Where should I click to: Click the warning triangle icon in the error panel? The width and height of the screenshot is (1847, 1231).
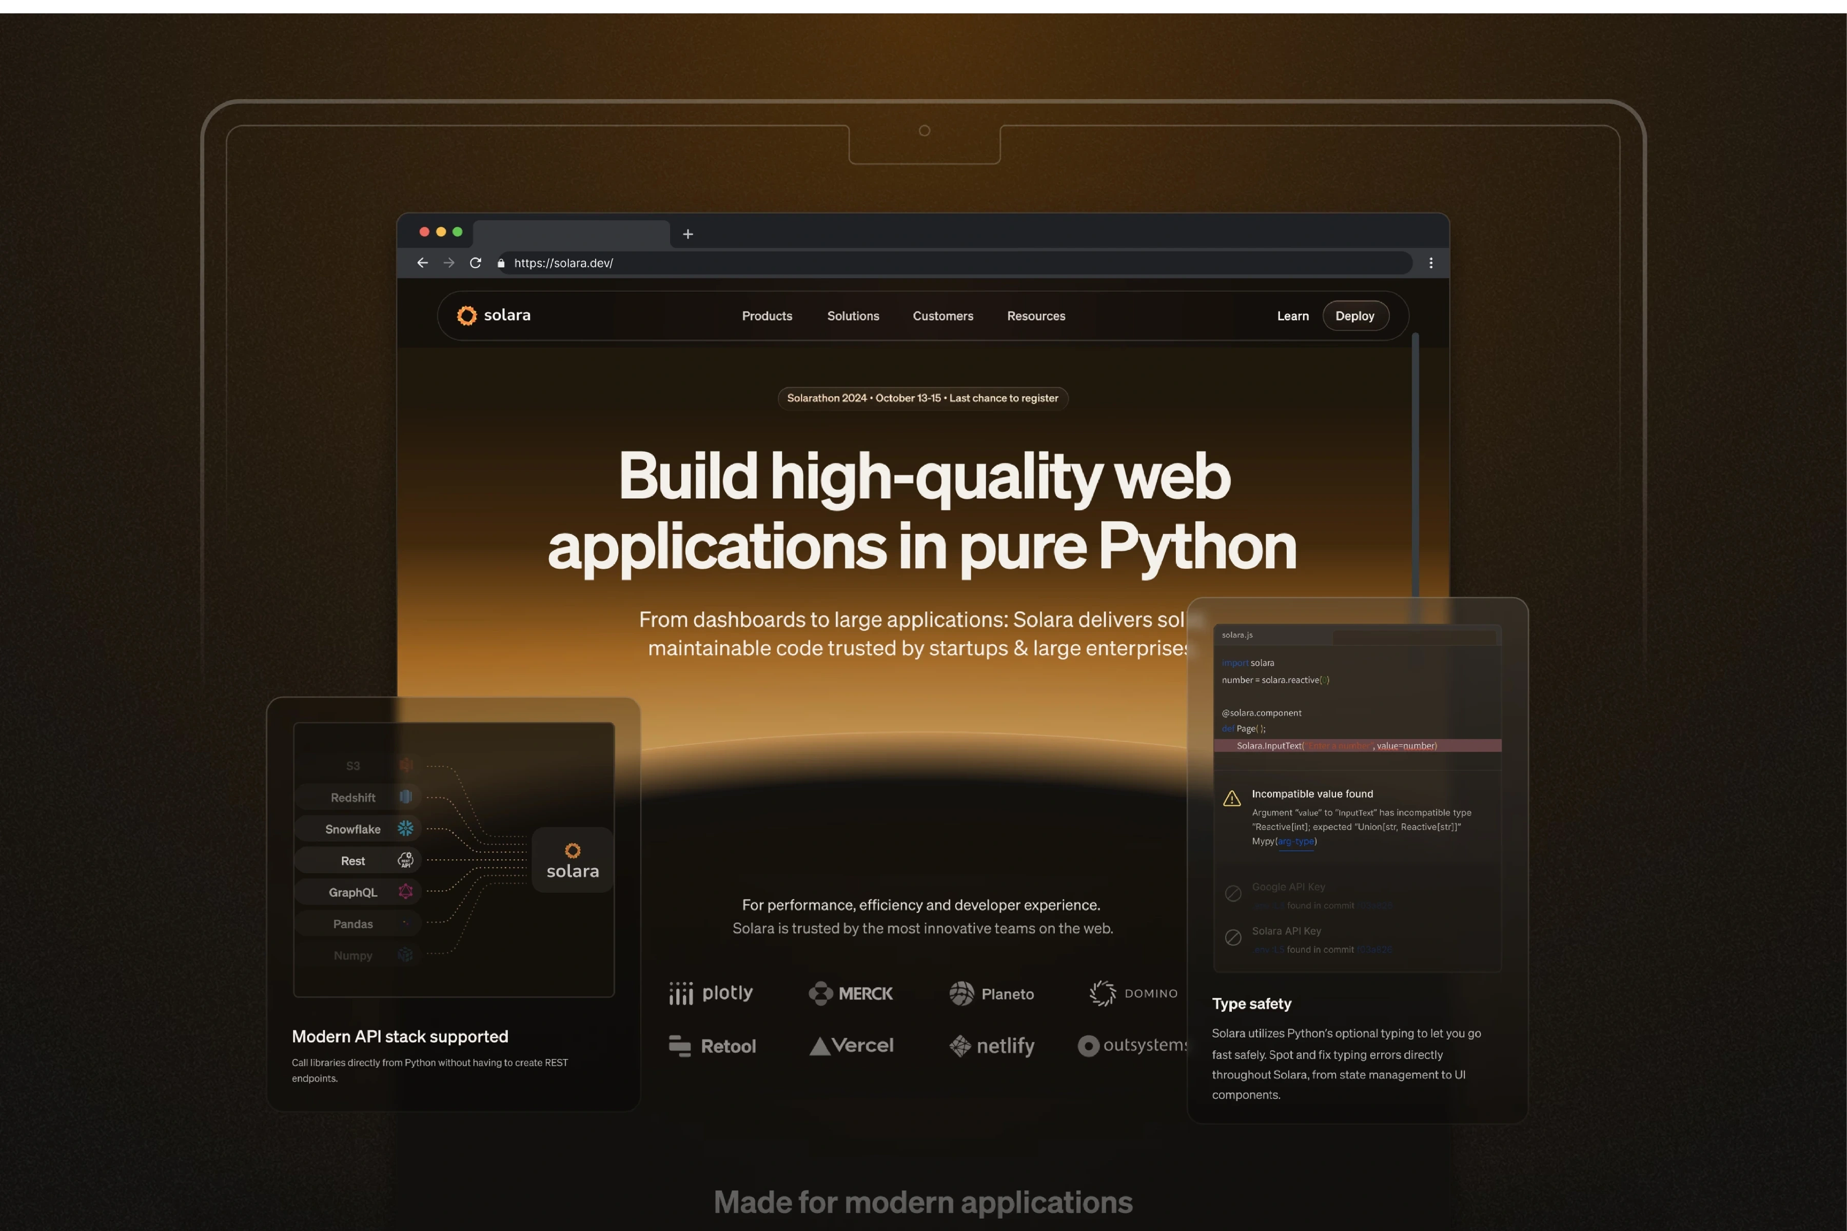pos(1232,799)
